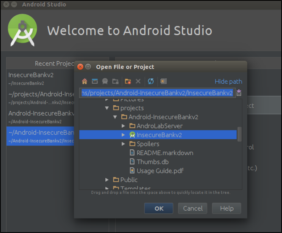Open recent project ~/projects/Android-Inse... in welcome window
Viewport: 282px width, 233px height.
point(40,98)
